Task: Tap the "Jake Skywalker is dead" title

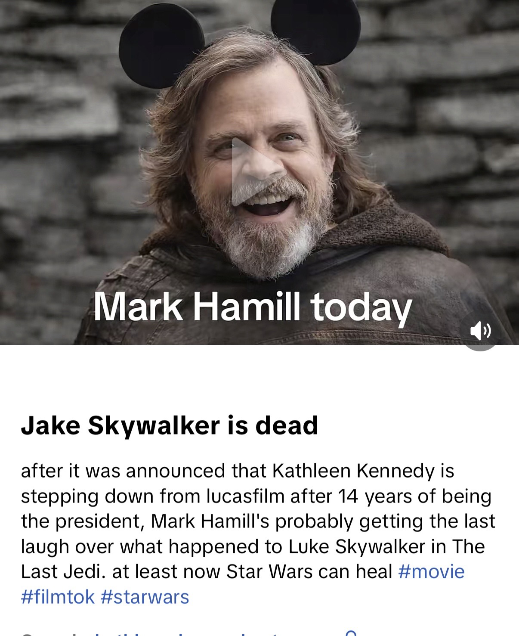Action: pos(170,425)
